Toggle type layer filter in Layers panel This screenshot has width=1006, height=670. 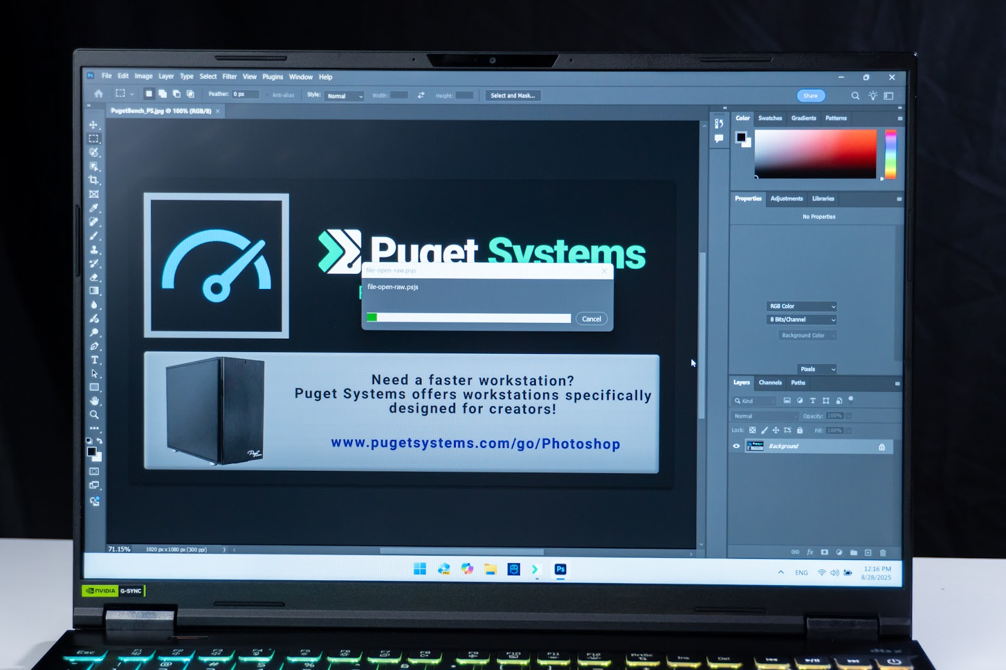click(812, 400)
